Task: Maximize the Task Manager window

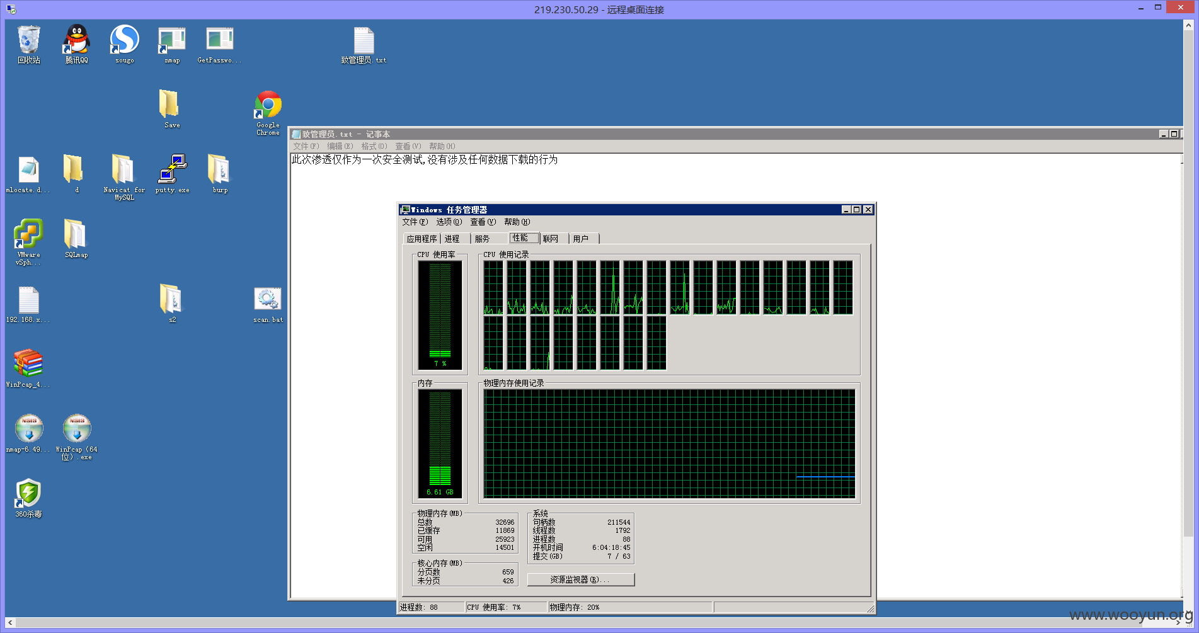Action: coord(857,210)
